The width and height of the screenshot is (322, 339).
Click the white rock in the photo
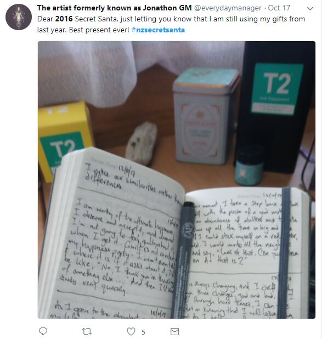(x=141, y=143)
